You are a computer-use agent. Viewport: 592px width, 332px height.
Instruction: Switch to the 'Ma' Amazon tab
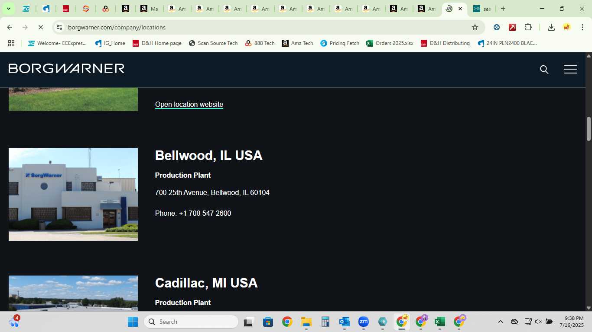(149, 9)
